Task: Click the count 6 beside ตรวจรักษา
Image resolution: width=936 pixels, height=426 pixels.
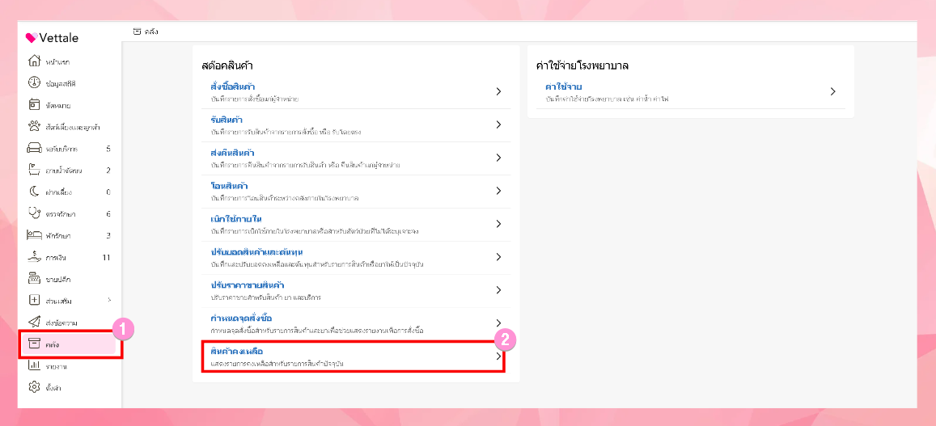Action: coord(108,213)
